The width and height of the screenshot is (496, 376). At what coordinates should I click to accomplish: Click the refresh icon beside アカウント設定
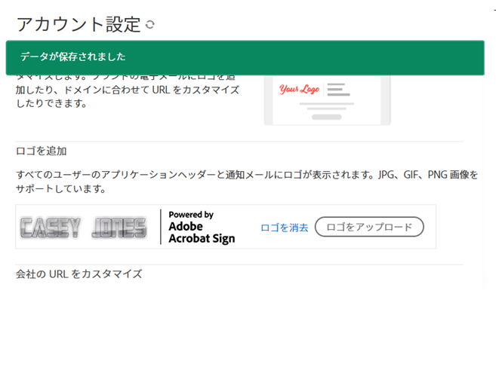(150, 24)
